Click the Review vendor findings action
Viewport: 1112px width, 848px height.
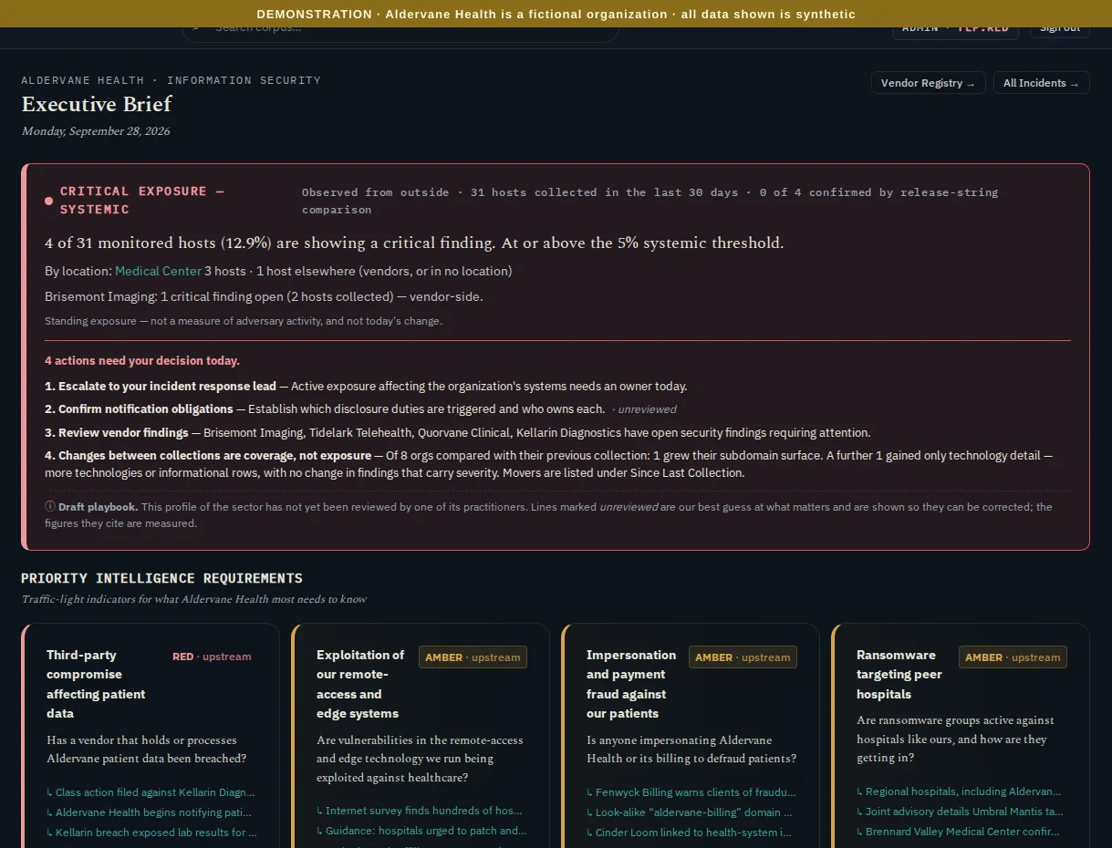coord(116,433)
